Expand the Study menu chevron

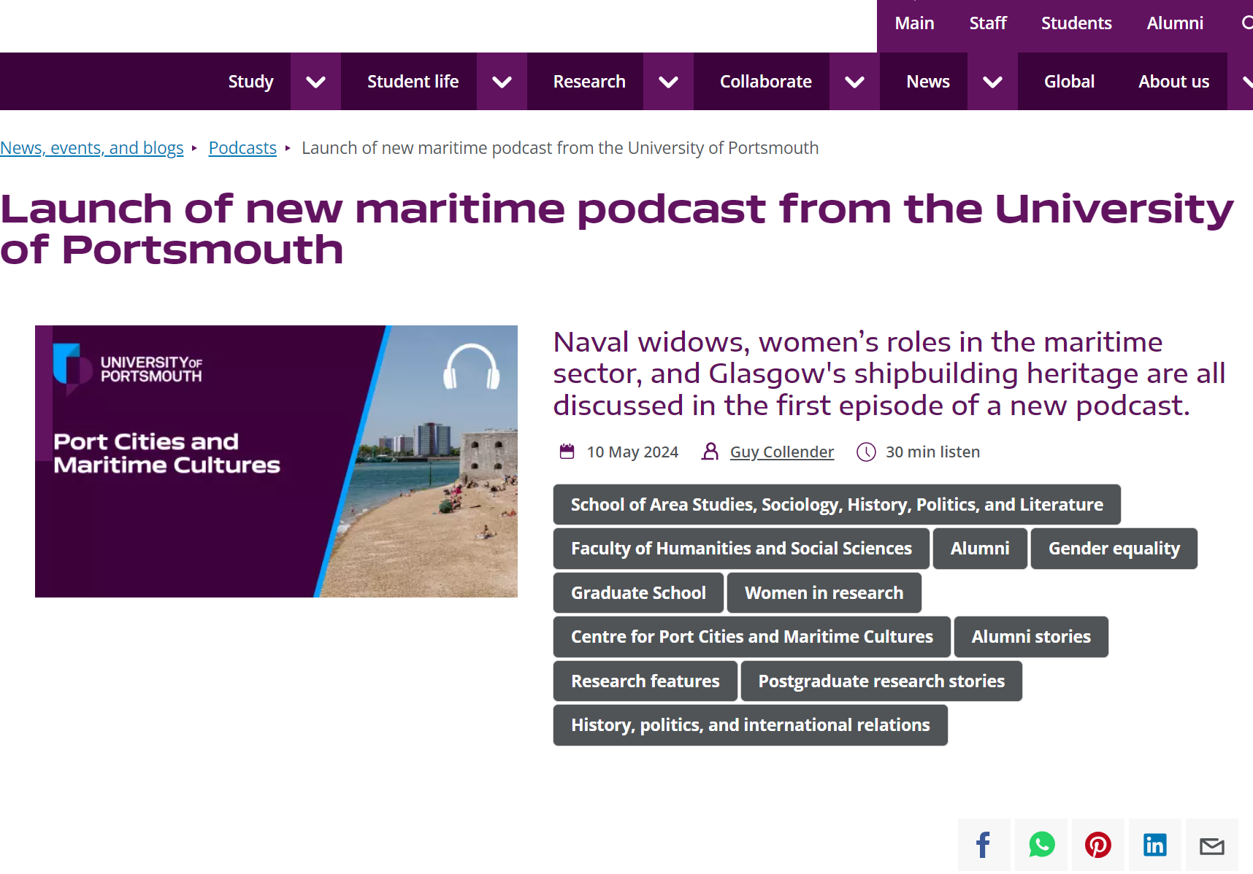click(315, 82)
